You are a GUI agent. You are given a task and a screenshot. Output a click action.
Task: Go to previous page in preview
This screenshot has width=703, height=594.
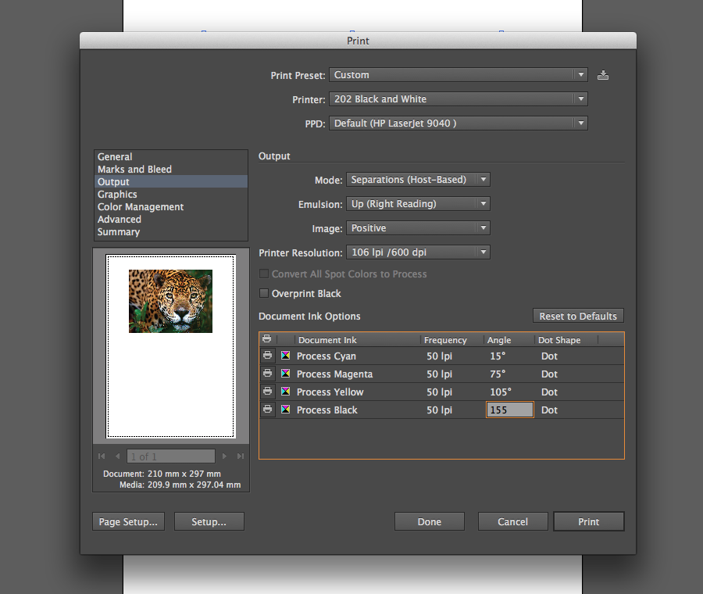tap(117, 456)
